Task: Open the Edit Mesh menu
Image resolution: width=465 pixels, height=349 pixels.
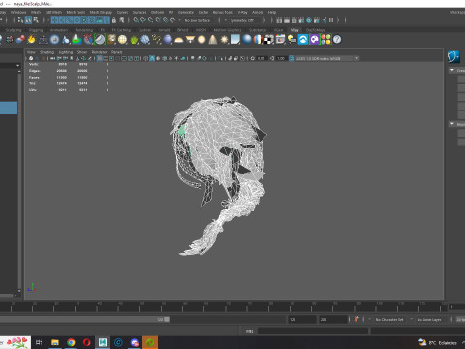Action: [x=53, y=12]
